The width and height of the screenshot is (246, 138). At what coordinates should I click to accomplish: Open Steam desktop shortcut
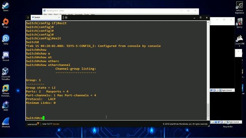[x=6, y=6]
